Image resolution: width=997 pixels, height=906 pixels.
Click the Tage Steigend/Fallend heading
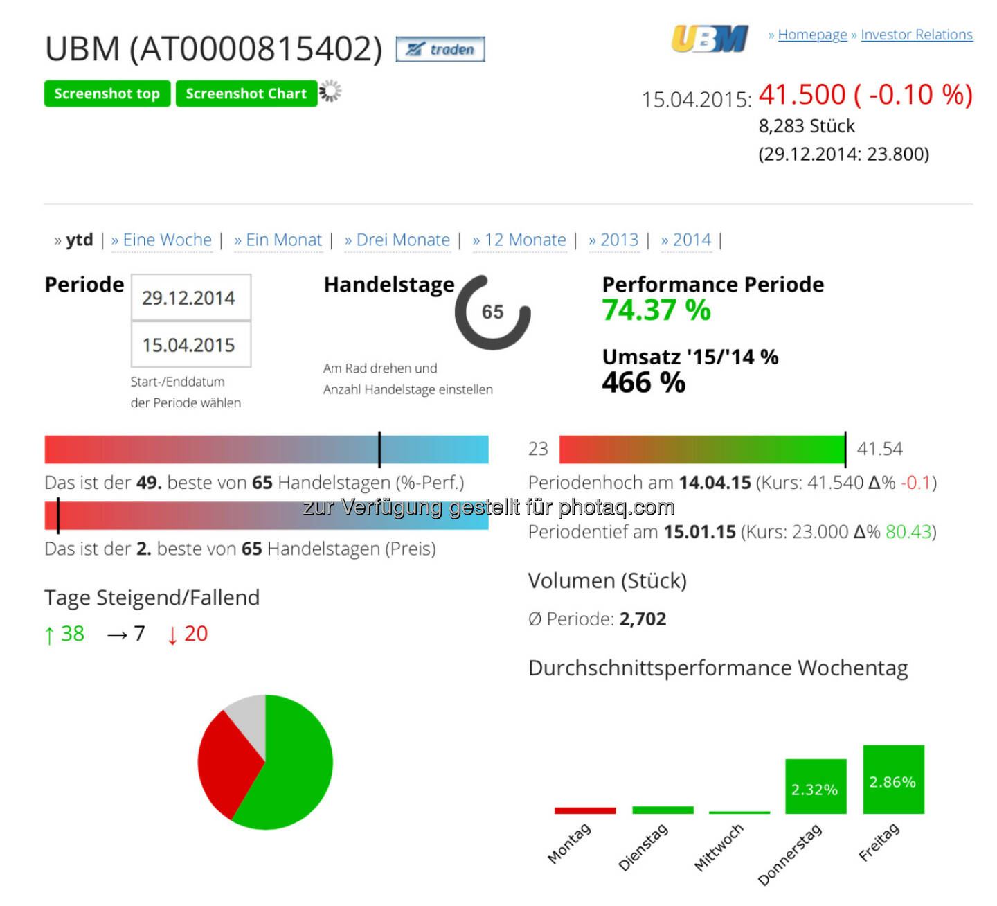[152, 598]
